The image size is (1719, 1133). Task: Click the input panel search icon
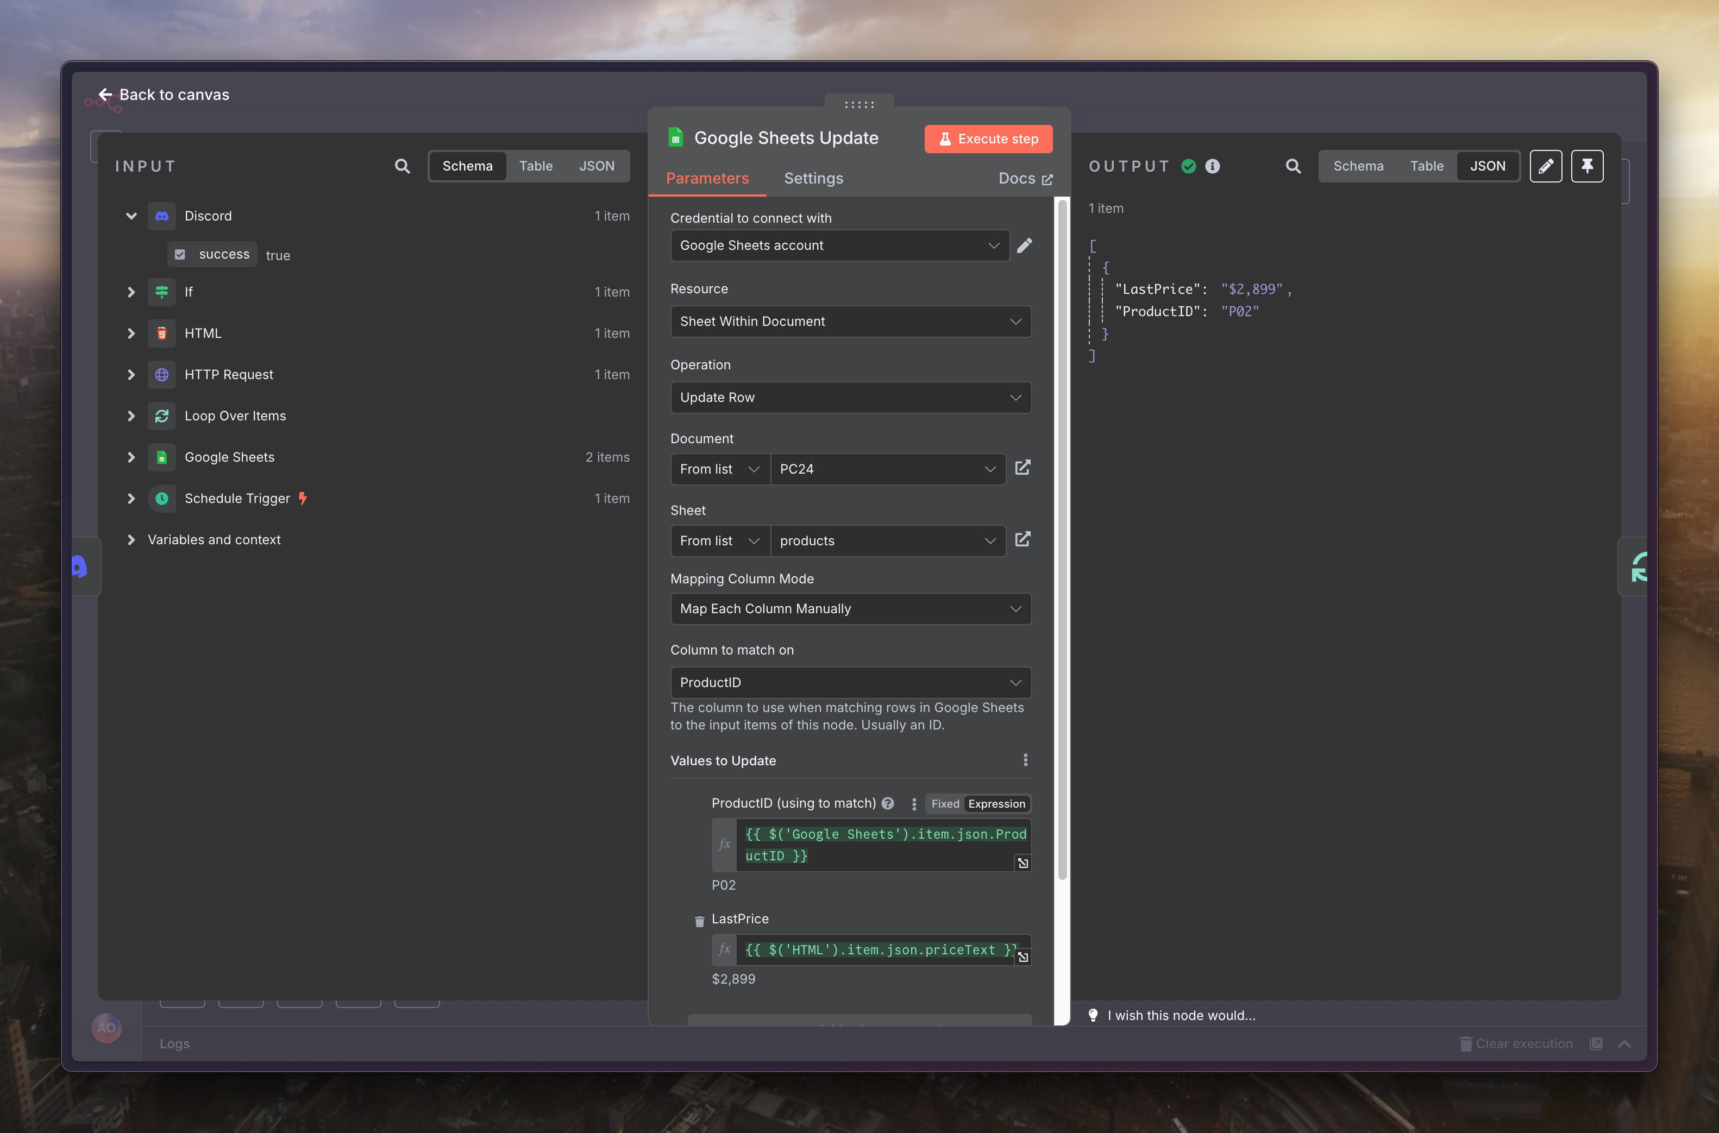click(403, 166)
